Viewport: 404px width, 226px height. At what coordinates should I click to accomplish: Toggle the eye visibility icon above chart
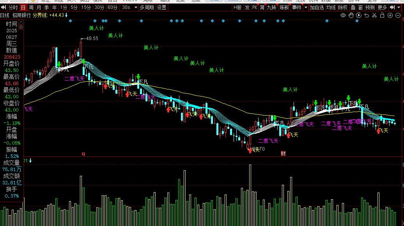point(343,16)
